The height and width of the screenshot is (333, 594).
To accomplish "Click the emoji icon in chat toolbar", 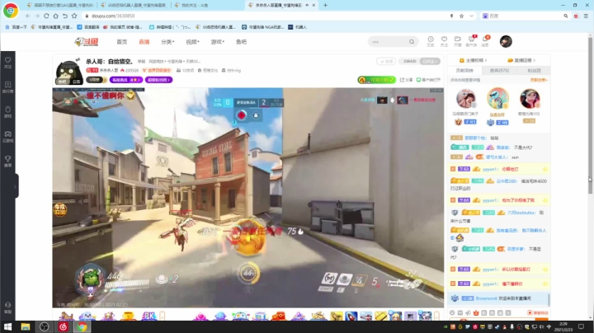I will [452, 313].
